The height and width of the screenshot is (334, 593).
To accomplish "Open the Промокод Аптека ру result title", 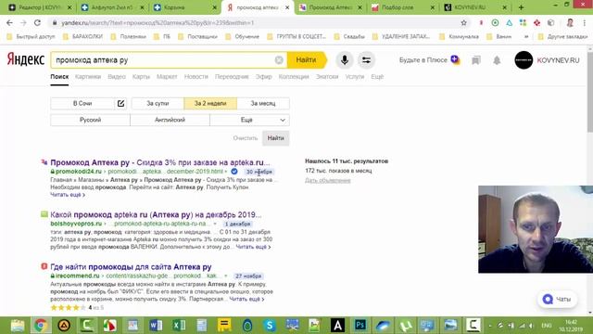I will 160,162.
